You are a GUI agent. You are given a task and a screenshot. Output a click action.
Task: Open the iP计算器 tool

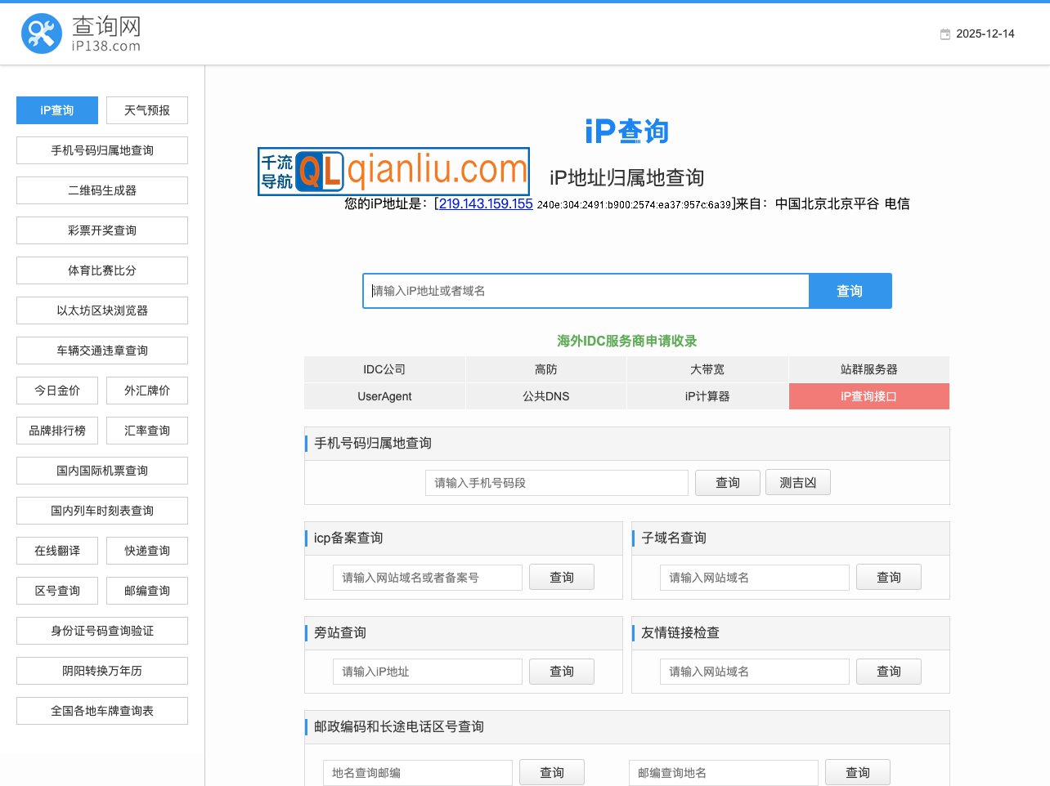707,396
